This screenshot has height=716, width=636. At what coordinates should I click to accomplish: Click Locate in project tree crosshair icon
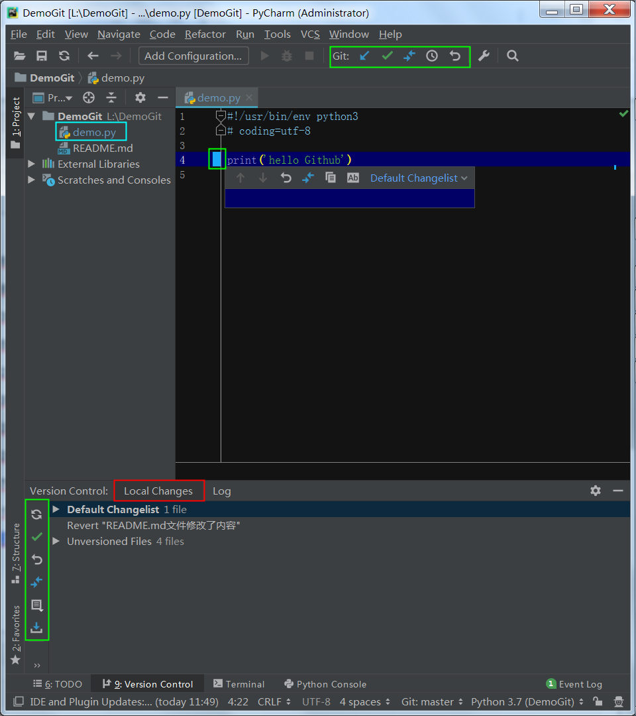pos(89,97)
